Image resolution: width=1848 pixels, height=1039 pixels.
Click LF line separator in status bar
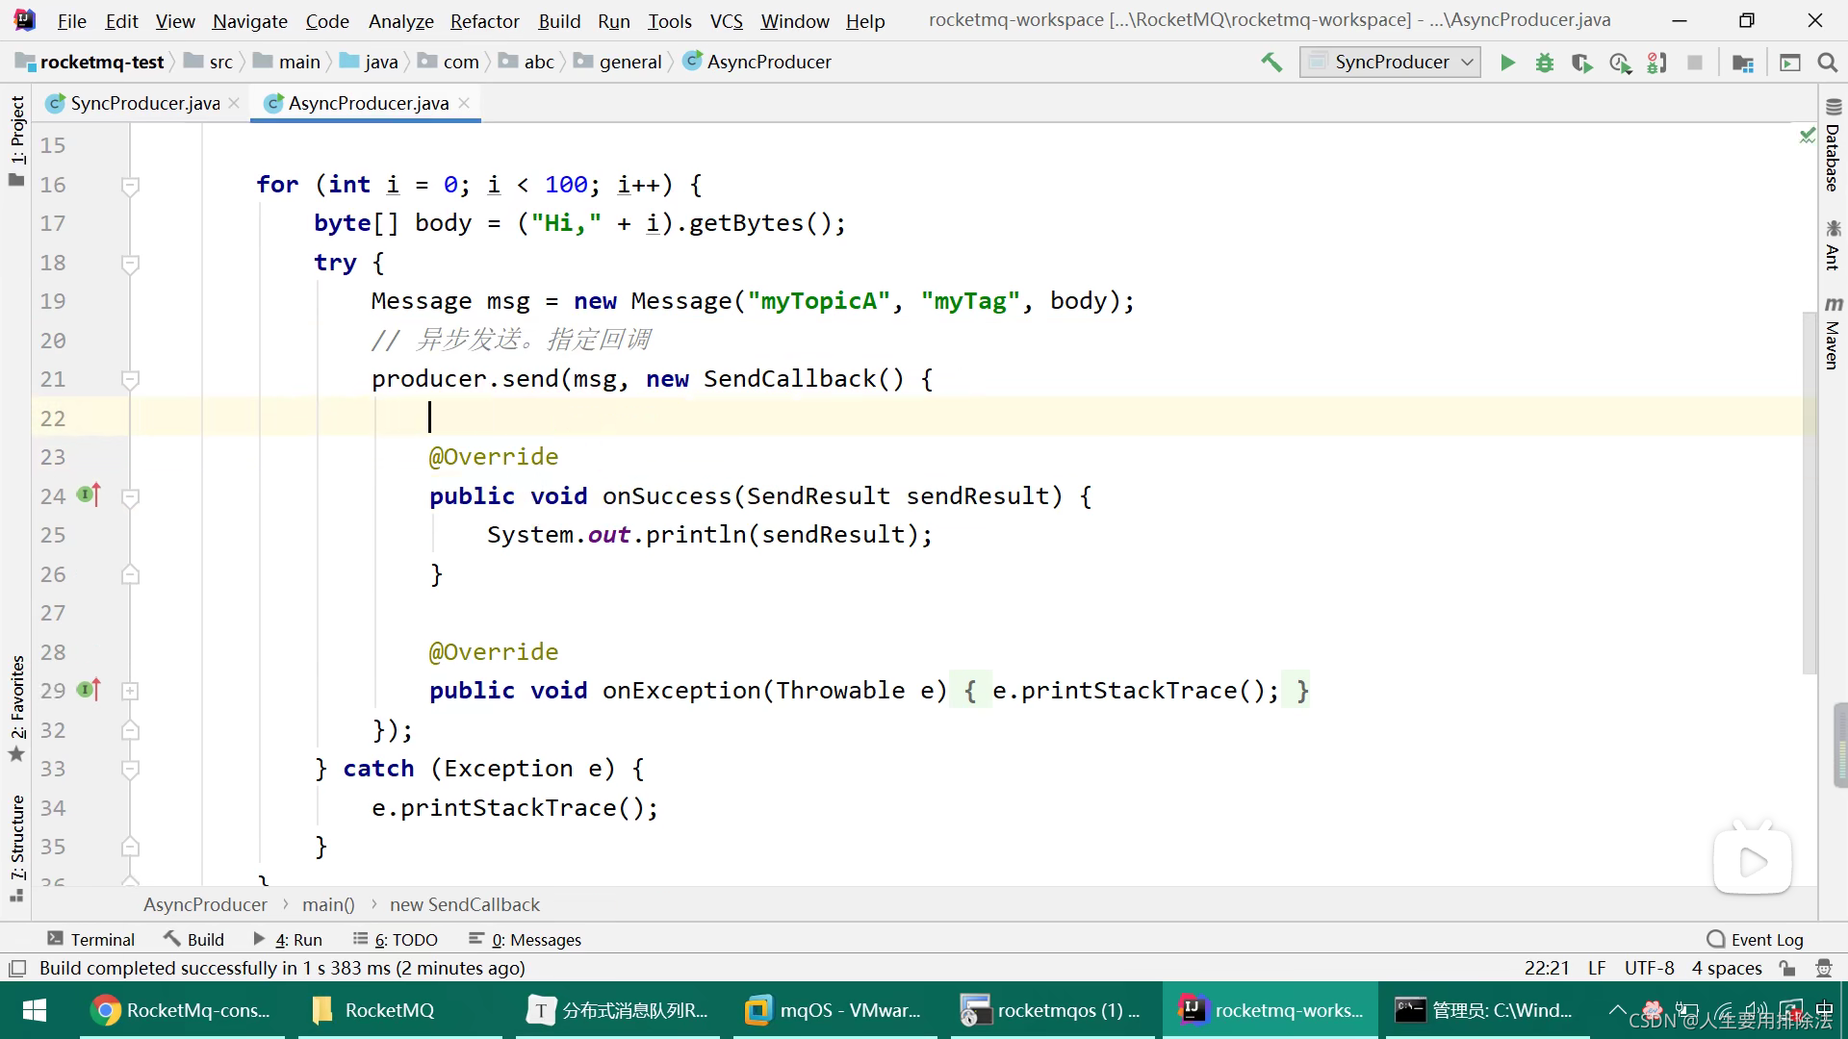pyautogui.click(x=1597, y=968)
